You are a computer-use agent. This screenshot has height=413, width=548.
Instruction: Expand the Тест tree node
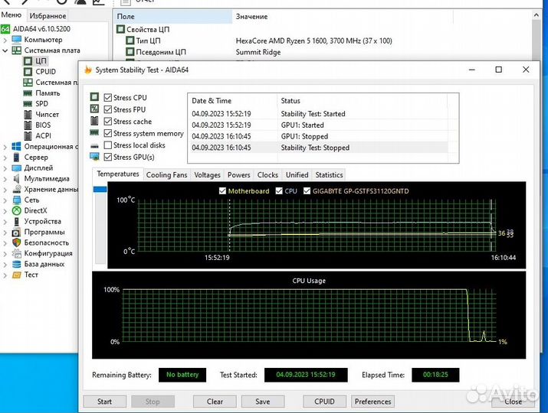pos(5,275)
